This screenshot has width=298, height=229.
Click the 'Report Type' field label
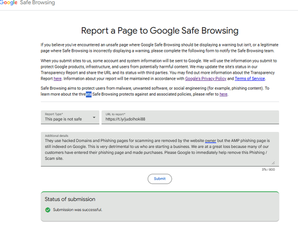pos(54,114)
